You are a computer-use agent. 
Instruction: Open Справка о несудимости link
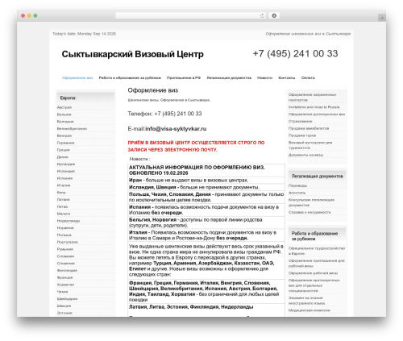(x=310, y=212)
